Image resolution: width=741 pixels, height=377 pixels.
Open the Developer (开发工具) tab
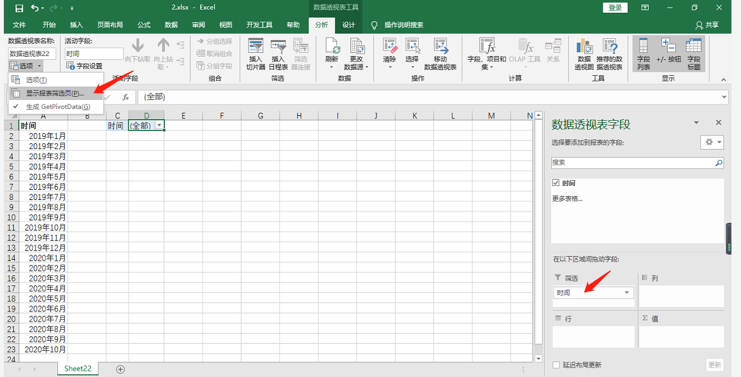click(x=259, y=25)
